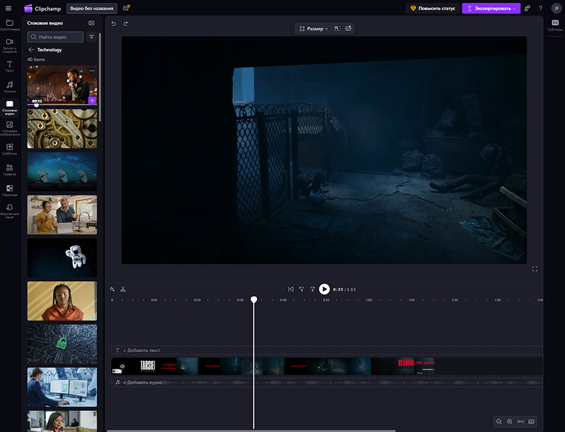Open the filter options beside video search
565x432 pixels.
coord(92,37)
